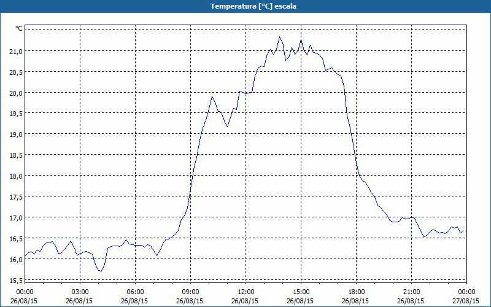Choose the 15,5 y-axis value
The height and width of the screenshot is (307, 491).
pos(16,281)
